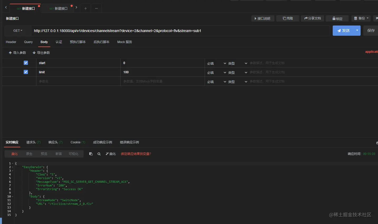Click the 分享文档 share document button

(x=312, y=18)
